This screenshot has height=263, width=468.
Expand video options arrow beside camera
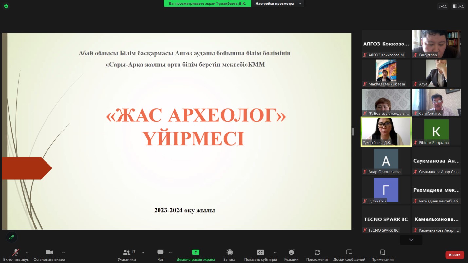pos(63,252)
